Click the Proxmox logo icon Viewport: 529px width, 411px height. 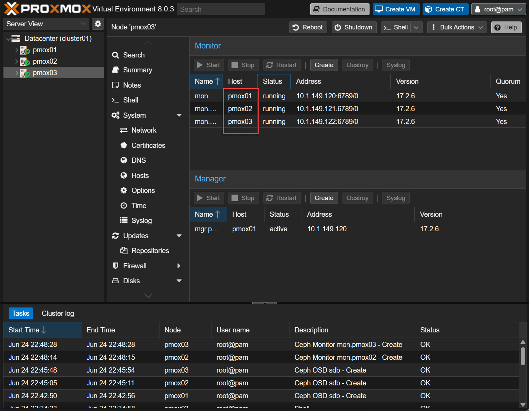pyautogui.click(x=11, y=9)
